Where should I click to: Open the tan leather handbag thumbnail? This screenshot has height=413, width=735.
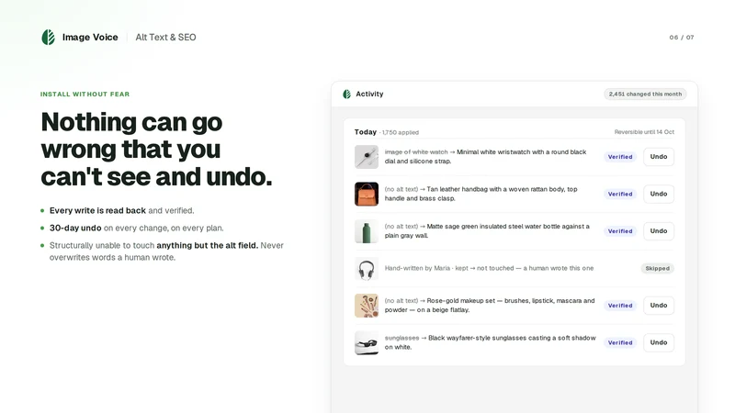(367, 194)
